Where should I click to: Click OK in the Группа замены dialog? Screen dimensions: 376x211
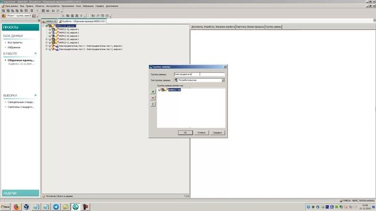185,132
